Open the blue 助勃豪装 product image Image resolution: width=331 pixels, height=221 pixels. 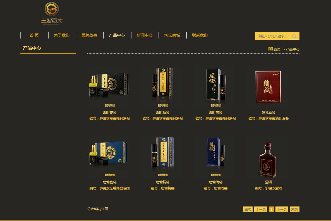point(110,156)
